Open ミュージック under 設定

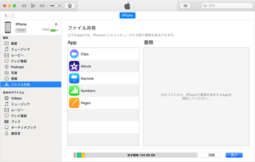pyautogui.click(x=31, y=49)
